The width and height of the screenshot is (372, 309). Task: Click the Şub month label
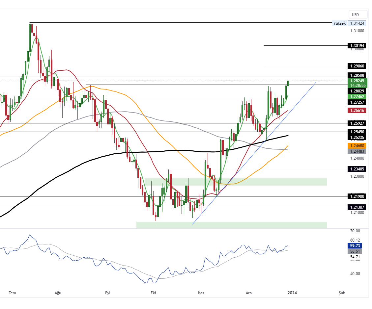click(342, 293)
